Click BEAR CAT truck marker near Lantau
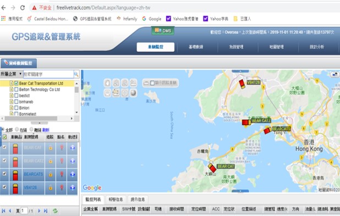340x216 pixels. pos(212,168)
